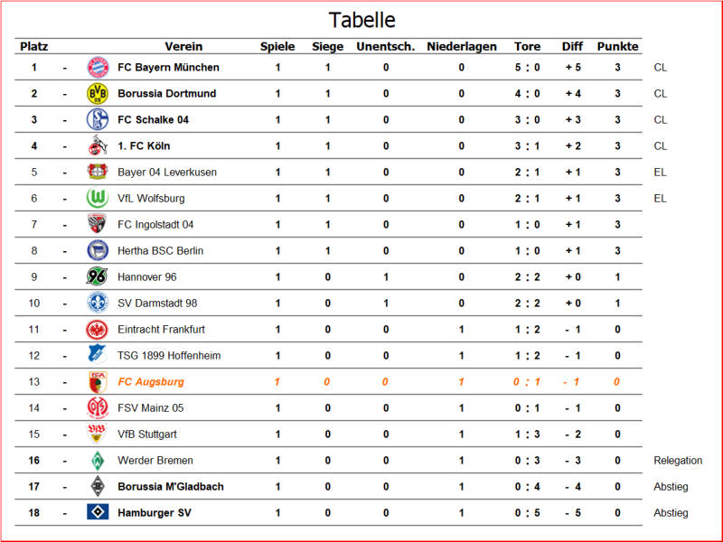
Task: Click the FC Bayern München club logo
Action: coord(98,67)
